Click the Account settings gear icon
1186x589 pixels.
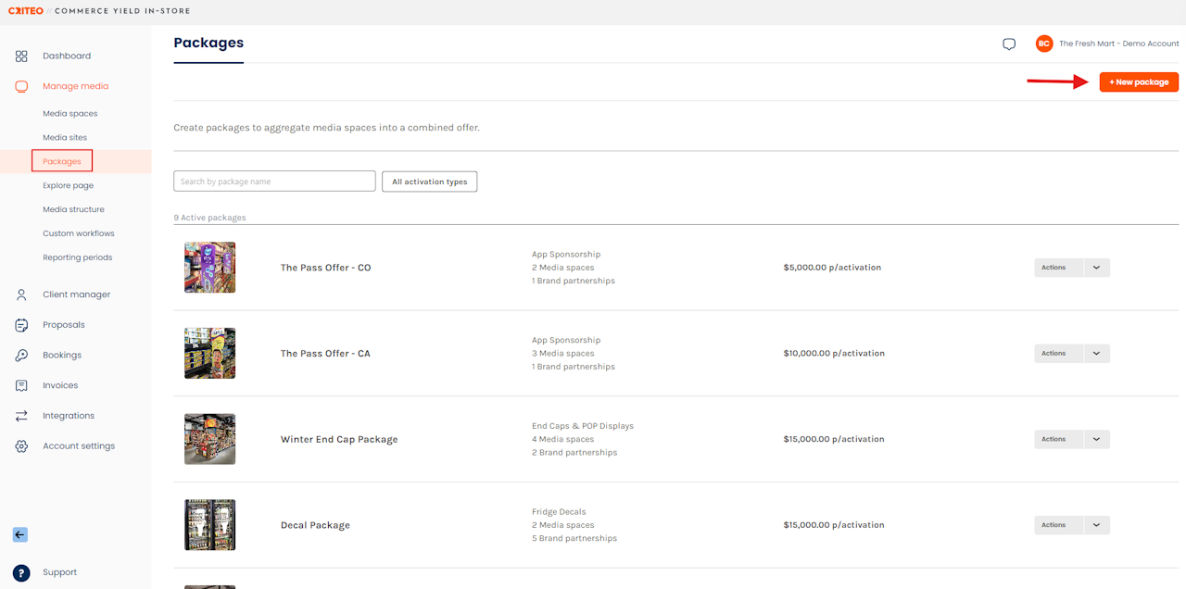coord(21,446)
